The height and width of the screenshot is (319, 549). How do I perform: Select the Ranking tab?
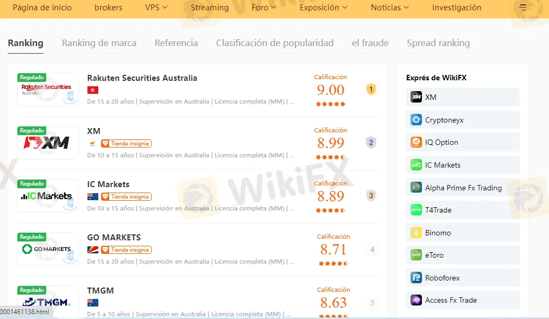tap(26, 43)
